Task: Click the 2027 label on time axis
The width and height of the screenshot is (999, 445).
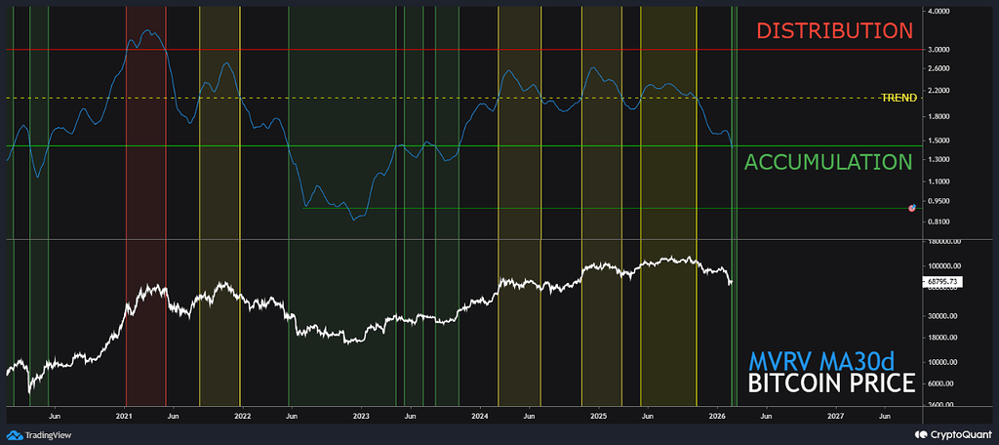Action: pos(835,416)
